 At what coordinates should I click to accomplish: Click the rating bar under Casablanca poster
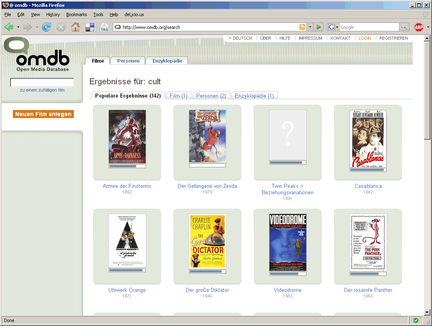368,170
